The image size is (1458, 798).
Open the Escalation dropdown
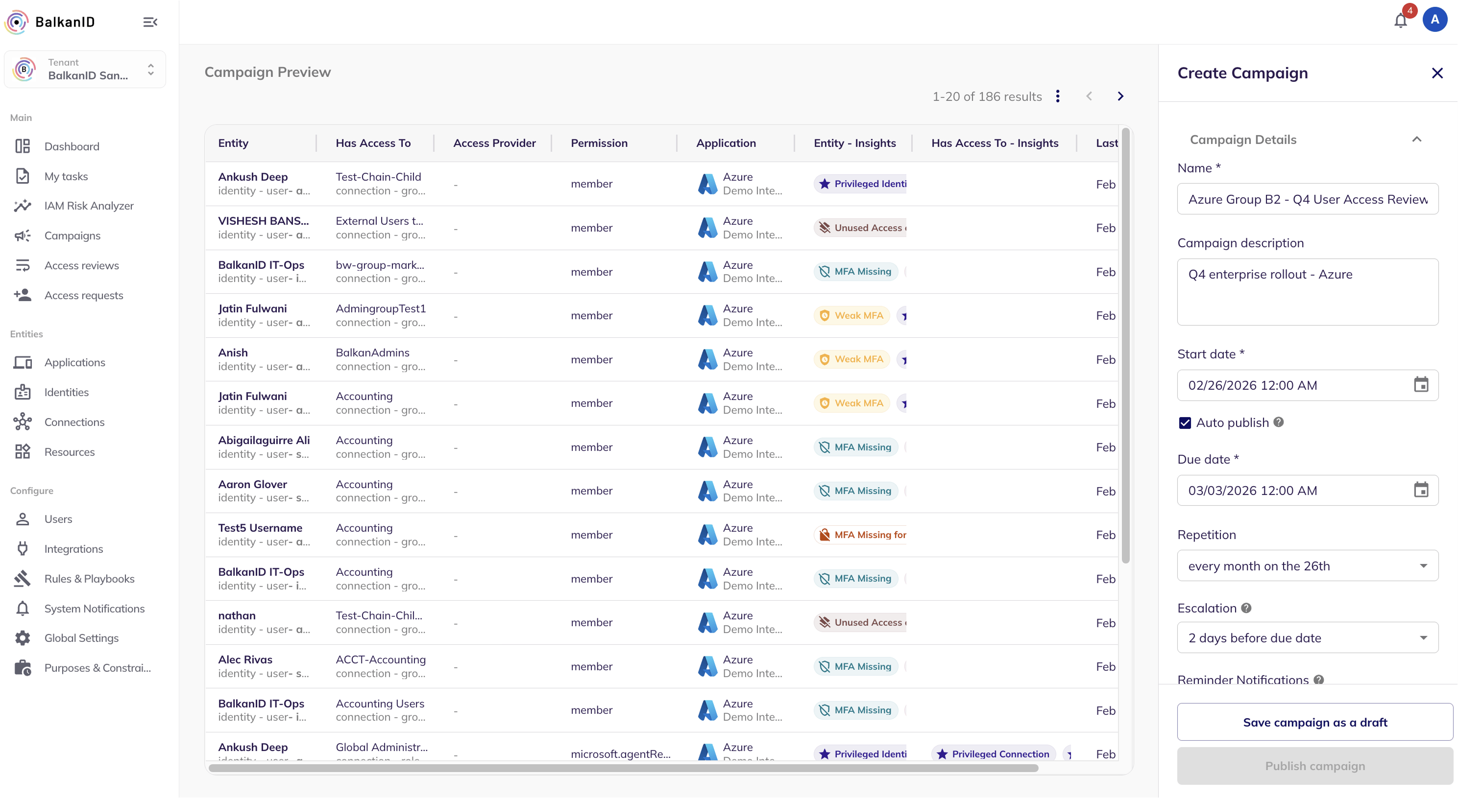coord(1308,638)
